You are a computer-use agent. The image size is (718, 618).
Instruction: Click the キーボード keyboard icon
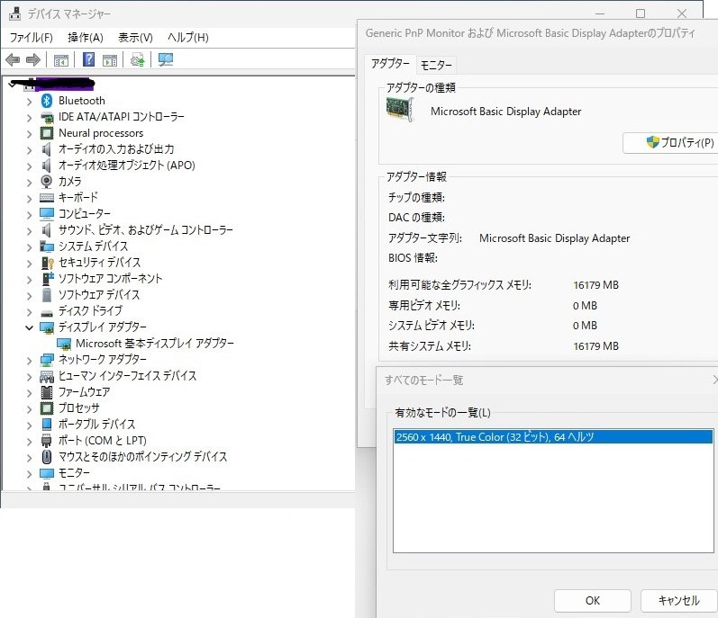coord(47,198)
